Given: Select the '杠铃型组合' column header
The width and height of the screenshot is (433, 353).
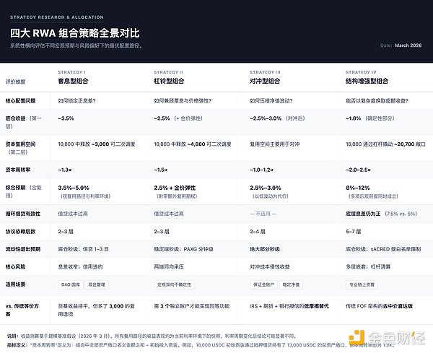Looking at the screenshot, I should pos(169,81).
